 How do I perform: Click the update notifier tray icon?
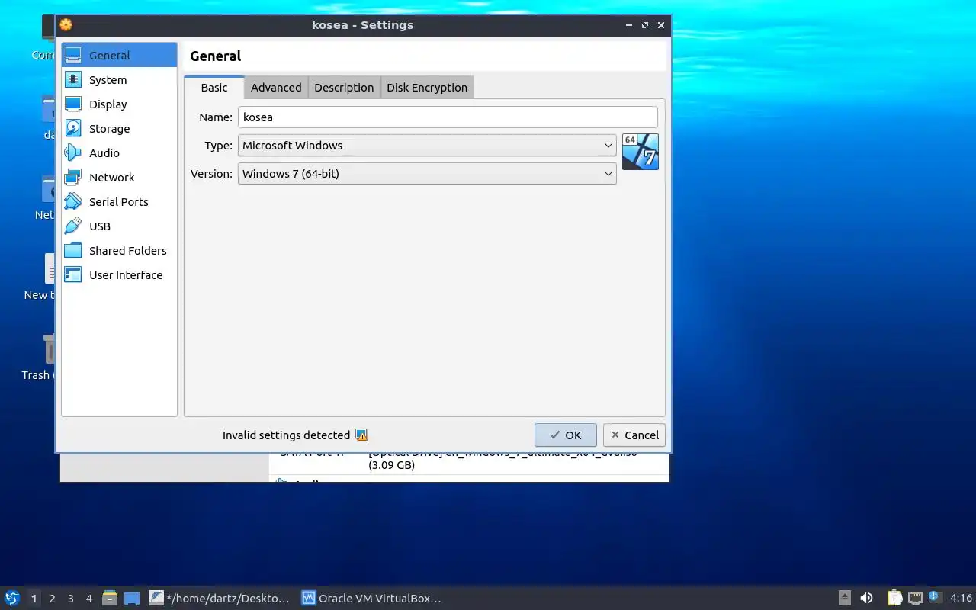pos(935,597)
